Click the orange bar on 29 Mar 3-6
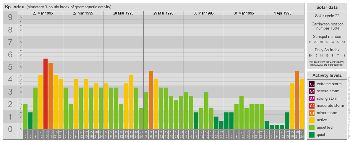This screenshot has height=142, width=350. pos(151,100)
